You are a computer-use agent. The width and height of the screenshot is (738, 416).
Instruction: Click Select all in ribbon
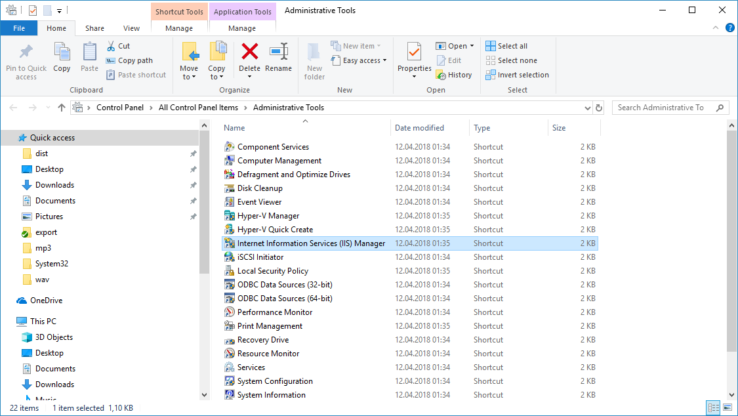[506, 46]
